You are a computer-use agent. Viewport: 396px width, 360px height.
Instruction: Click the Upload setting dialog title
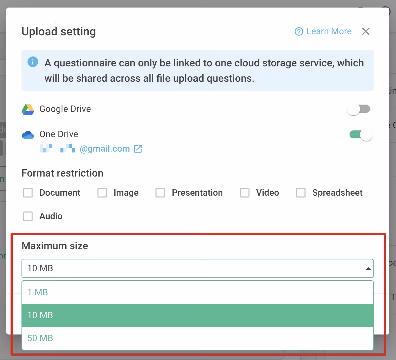tap(59, 32)
